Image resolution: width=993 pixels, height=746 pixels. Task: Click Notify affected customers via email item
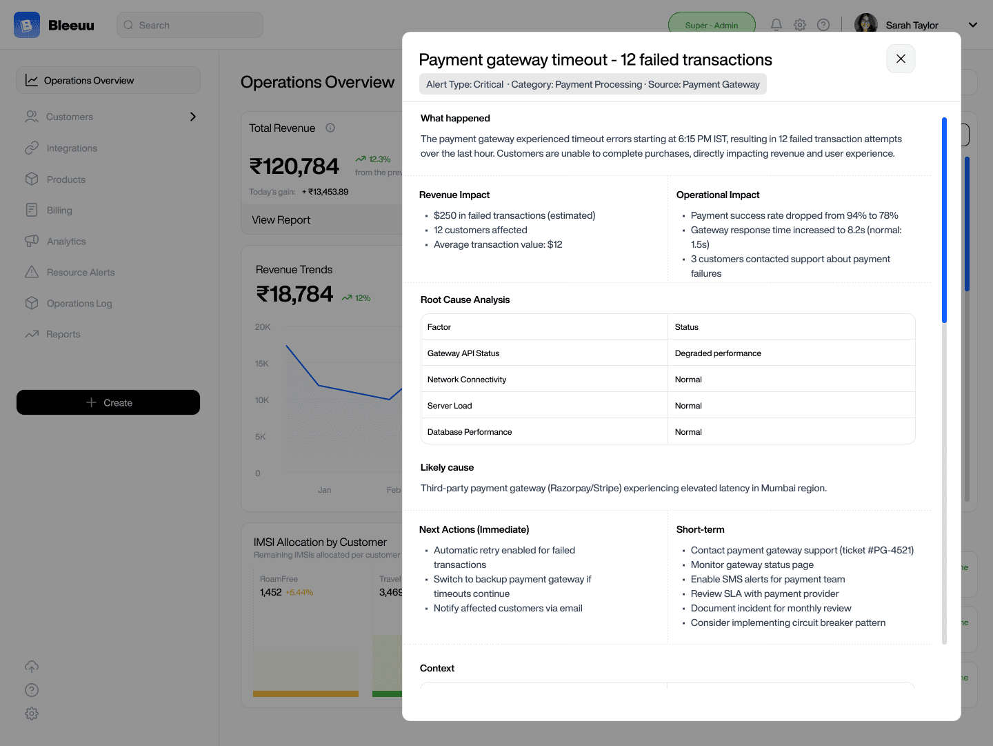click(x=508, y=608)
